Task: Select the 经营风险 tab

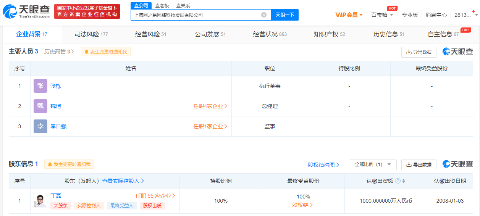Action: 151,34
